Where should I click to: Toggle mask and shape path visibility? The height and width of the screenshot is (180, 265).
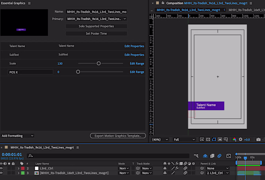[x=214, y=139]
